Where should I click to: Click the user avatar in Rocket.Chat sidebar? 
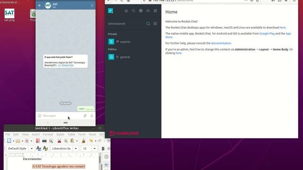point(110,11)
